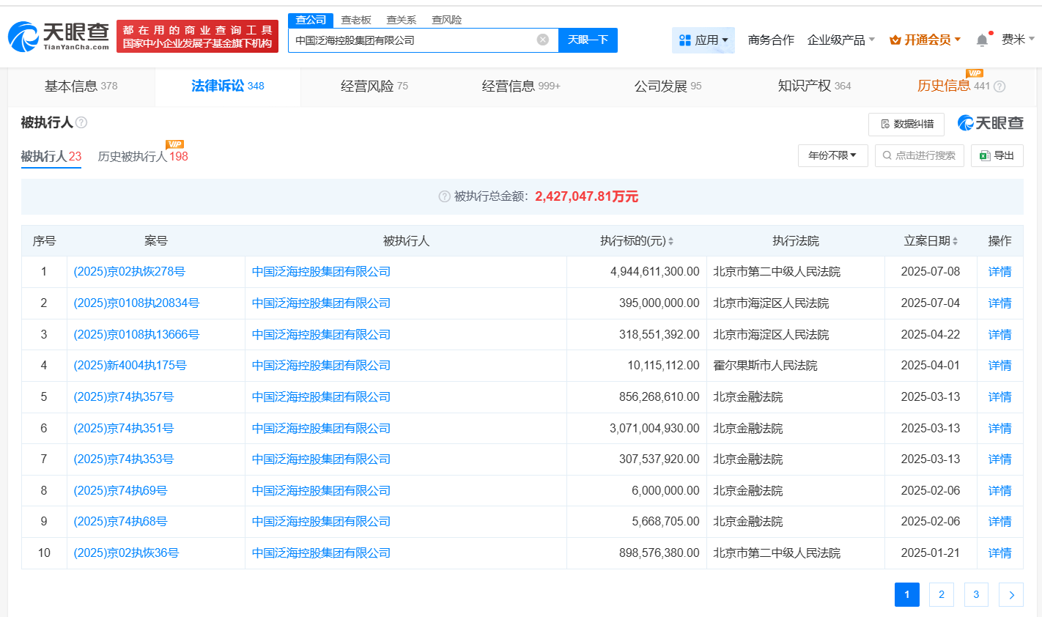The width and height of the screenshot is (1042, 617).
Task: Click court 霍尔果斯市人民法院
Action: [765, 366]
